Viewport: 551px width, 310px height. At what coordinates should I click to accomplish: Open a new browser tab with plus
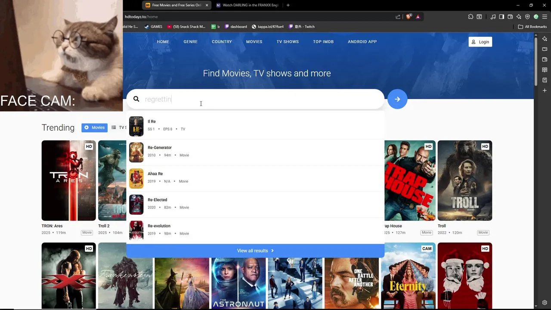[x=288, y=5]
